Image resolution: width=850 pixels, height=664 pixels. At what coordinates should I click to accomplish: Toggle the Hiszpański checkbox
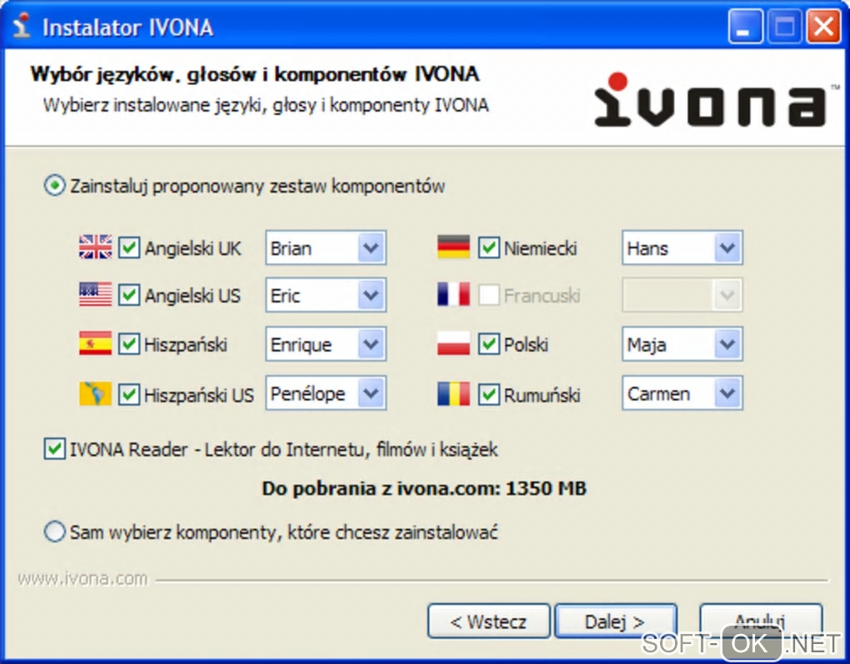coord(129,344)
